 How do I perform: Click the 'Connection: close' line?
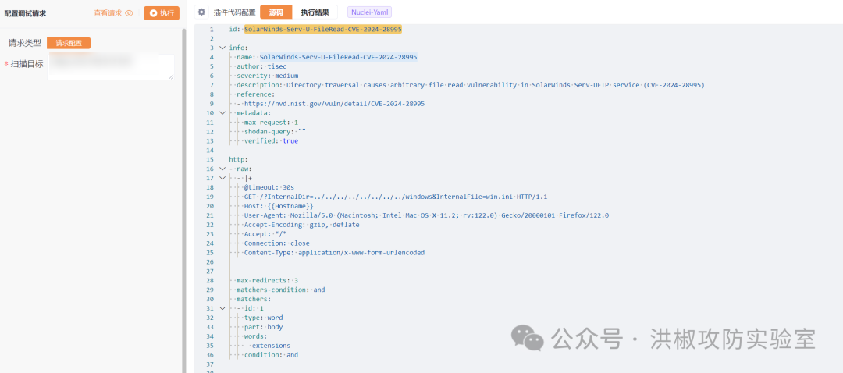(x=277, y=243)
